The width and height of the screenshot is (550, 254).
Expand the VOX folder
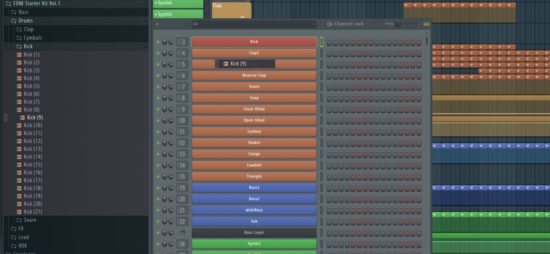(x=23, y=245)
